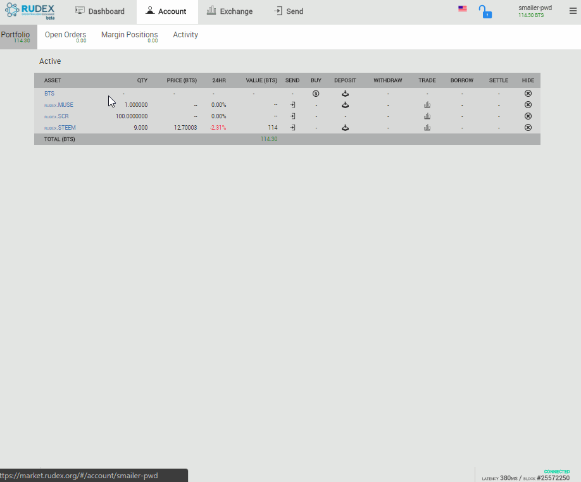Click the Send icon for RUDEX.MUSE
Screen dimensions: 581x482
click(x=293, y=105)
